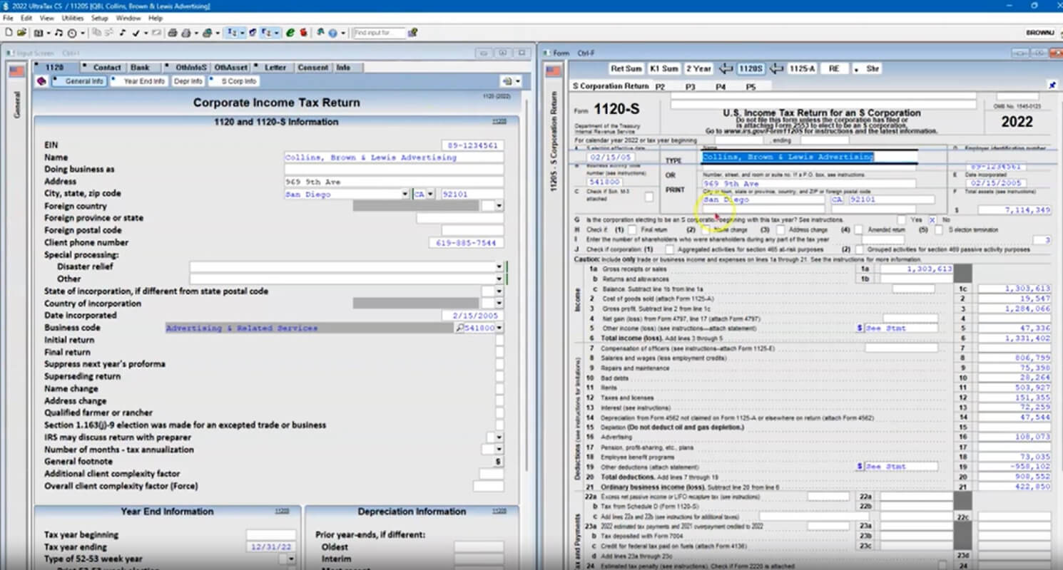Tick the Name change checkbox in Input Screen

pyautogui.click(x=499, y=388)
